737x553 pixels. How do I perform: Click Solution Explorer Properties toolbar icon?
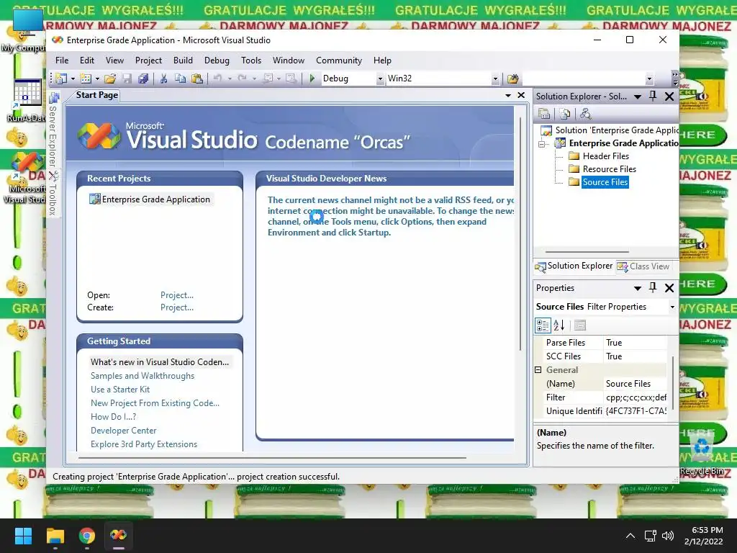click(544, 114)
